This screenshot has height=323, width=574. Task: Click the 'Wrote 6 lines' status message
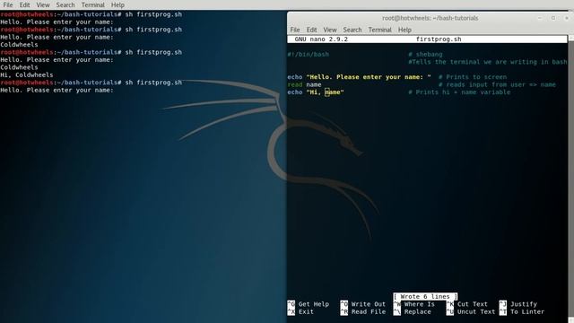pyautogui.click(x=425, y=297)
